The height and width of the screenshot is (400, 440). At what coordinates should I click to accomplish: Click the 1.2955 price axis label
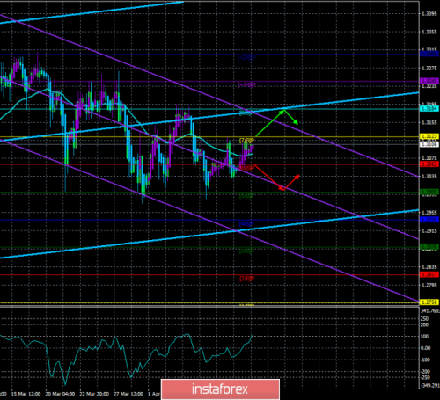pyautogui.click(x=429, y=213)
